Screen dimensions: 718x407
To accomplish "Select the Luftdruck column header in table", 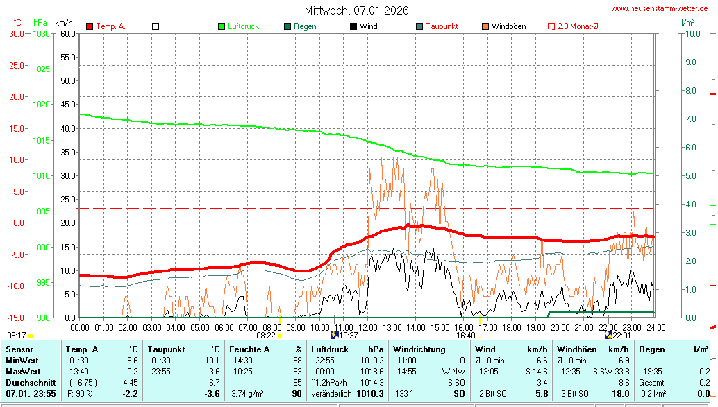I will [330, 349].
